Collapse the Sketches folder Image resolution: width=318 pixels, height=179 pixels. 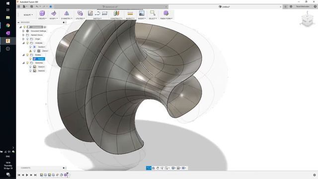click(x=23, y=63)
